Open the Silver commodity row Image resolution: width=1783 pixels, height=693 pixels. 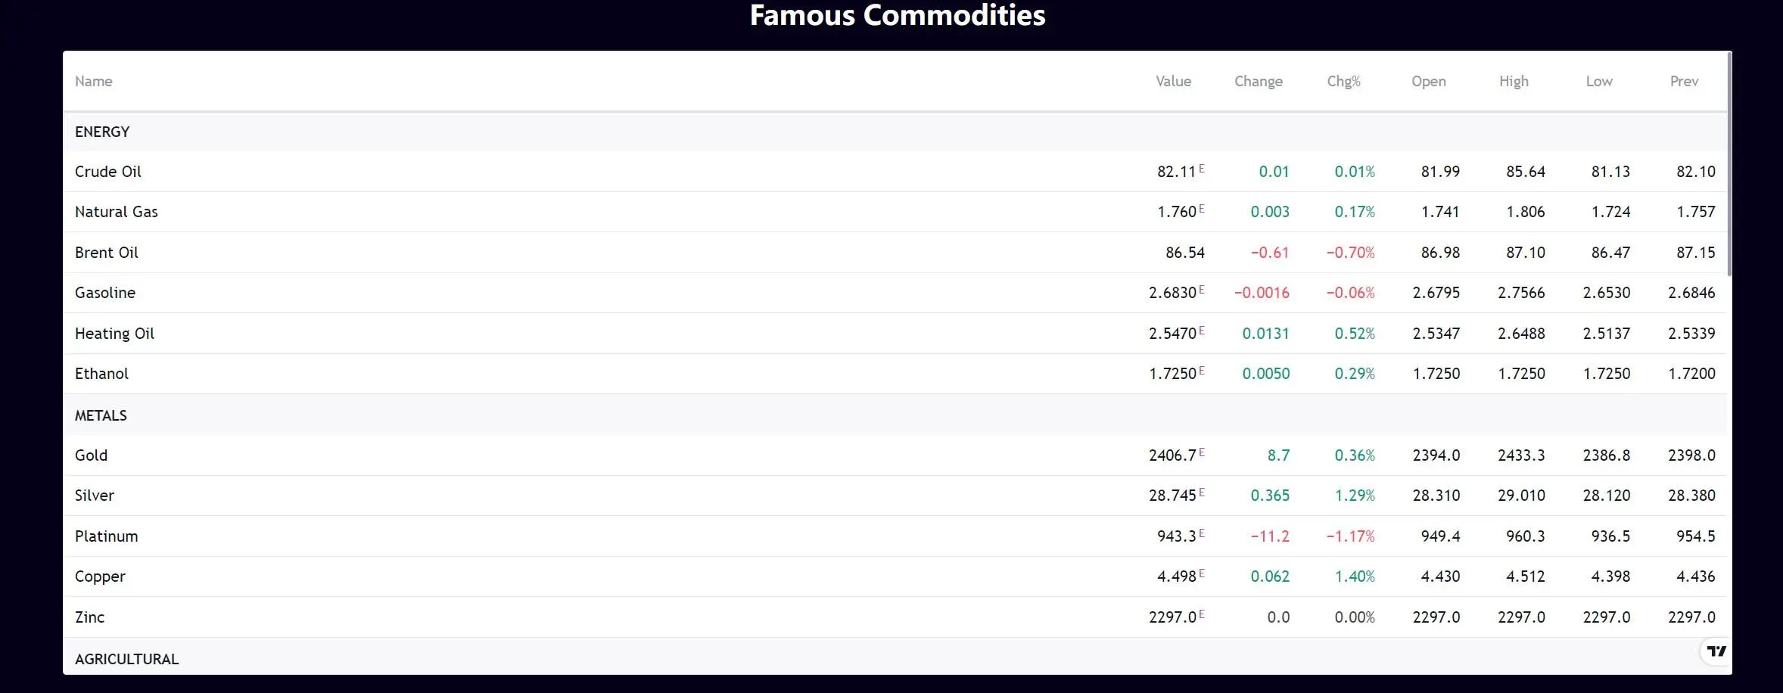coord(895,496)
